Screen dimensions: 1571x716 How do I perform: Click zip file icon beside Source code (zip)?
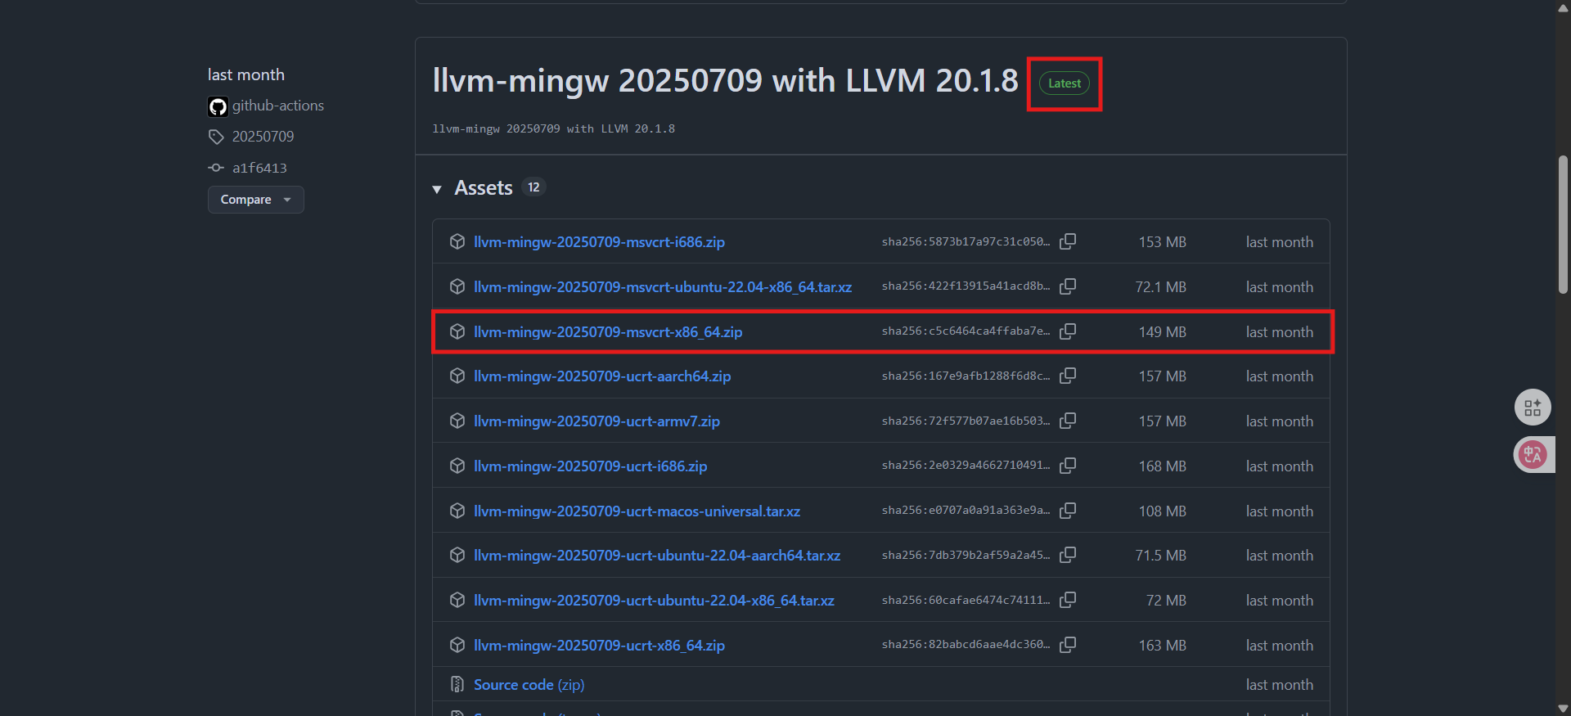coord(457,684)
